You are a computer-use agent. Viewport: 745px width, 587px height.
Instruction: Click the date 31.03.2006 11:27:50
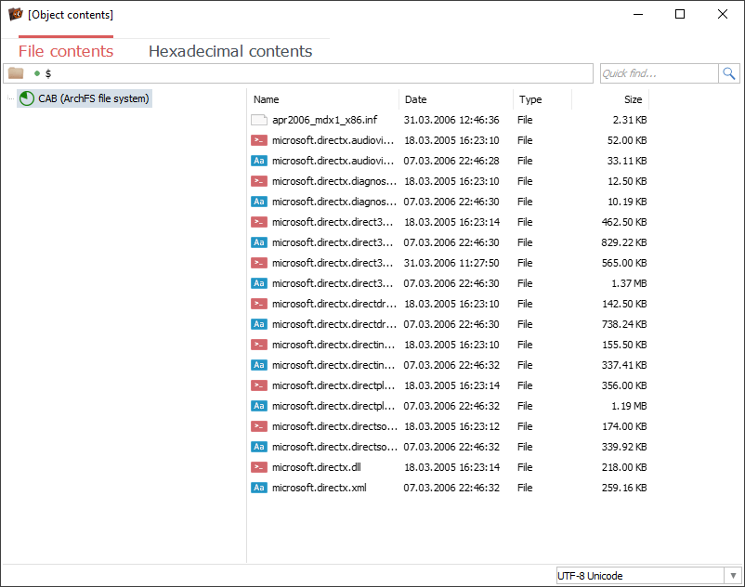[451, 263]
